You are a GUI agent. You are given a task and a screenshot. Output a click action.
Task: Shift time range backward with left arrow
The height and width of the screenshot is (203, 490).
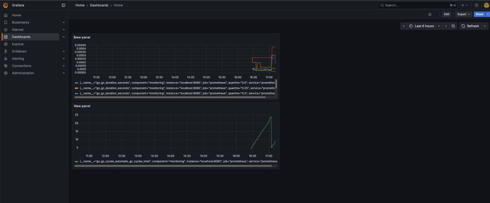tap(403, 26)
